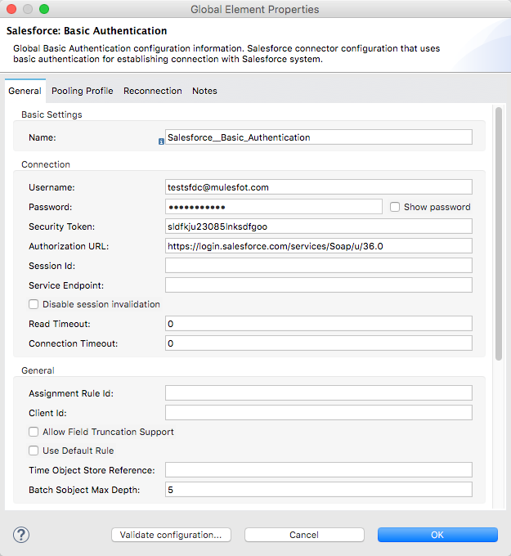Open the Pooling Profile tab
Screen dimensions: 511x556
pyautogui.click(x=83, y=91)
